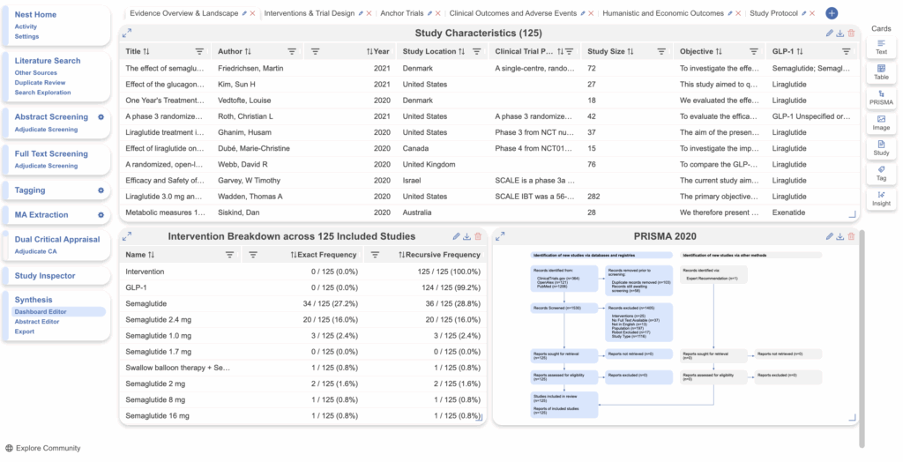Delete the Study Characteristics card
Screen dimensions: 903x462
(851, 34)
